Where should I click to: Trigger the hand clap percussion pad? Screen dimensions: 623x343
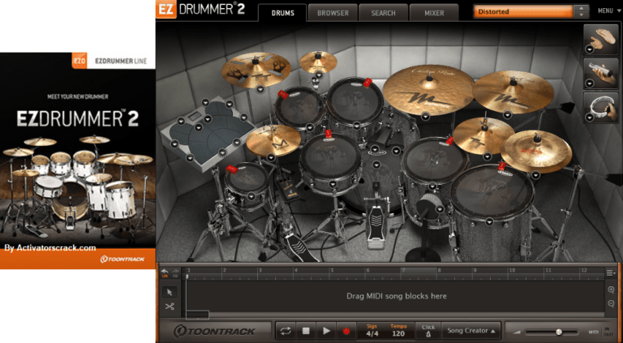coord(601,39)
